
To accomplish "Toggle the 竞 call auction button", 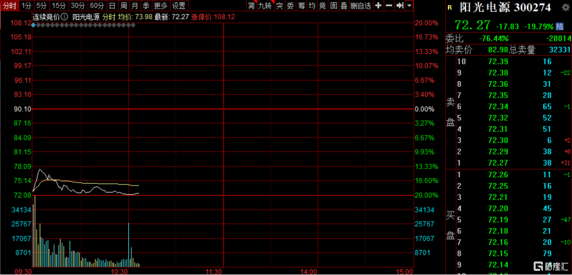I will pyautogui.click(x=323, y=6).
